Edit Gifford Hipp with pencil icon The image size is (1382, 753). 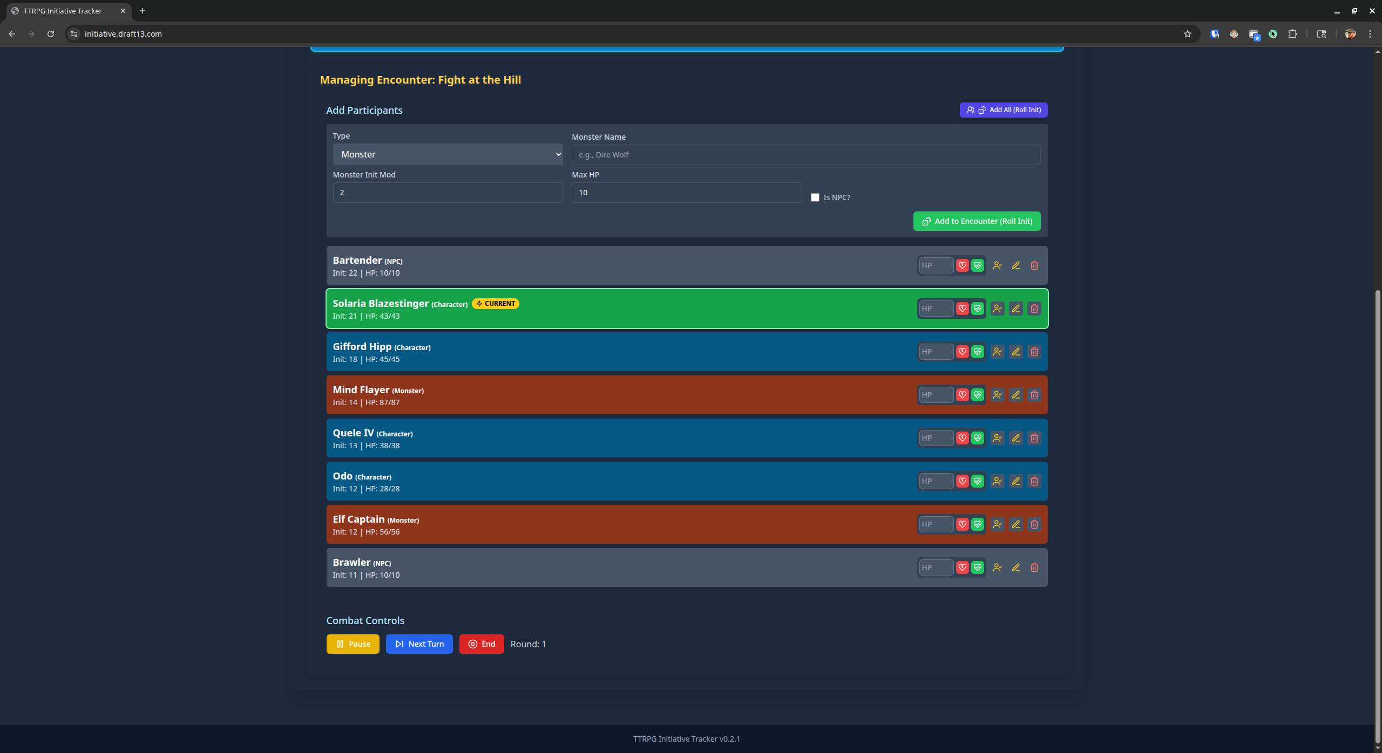[1015, 352]
